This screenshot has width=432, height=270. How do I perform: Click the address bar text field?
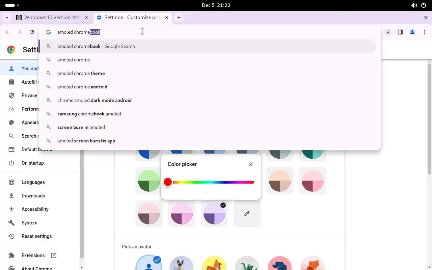tap(216, 32)
